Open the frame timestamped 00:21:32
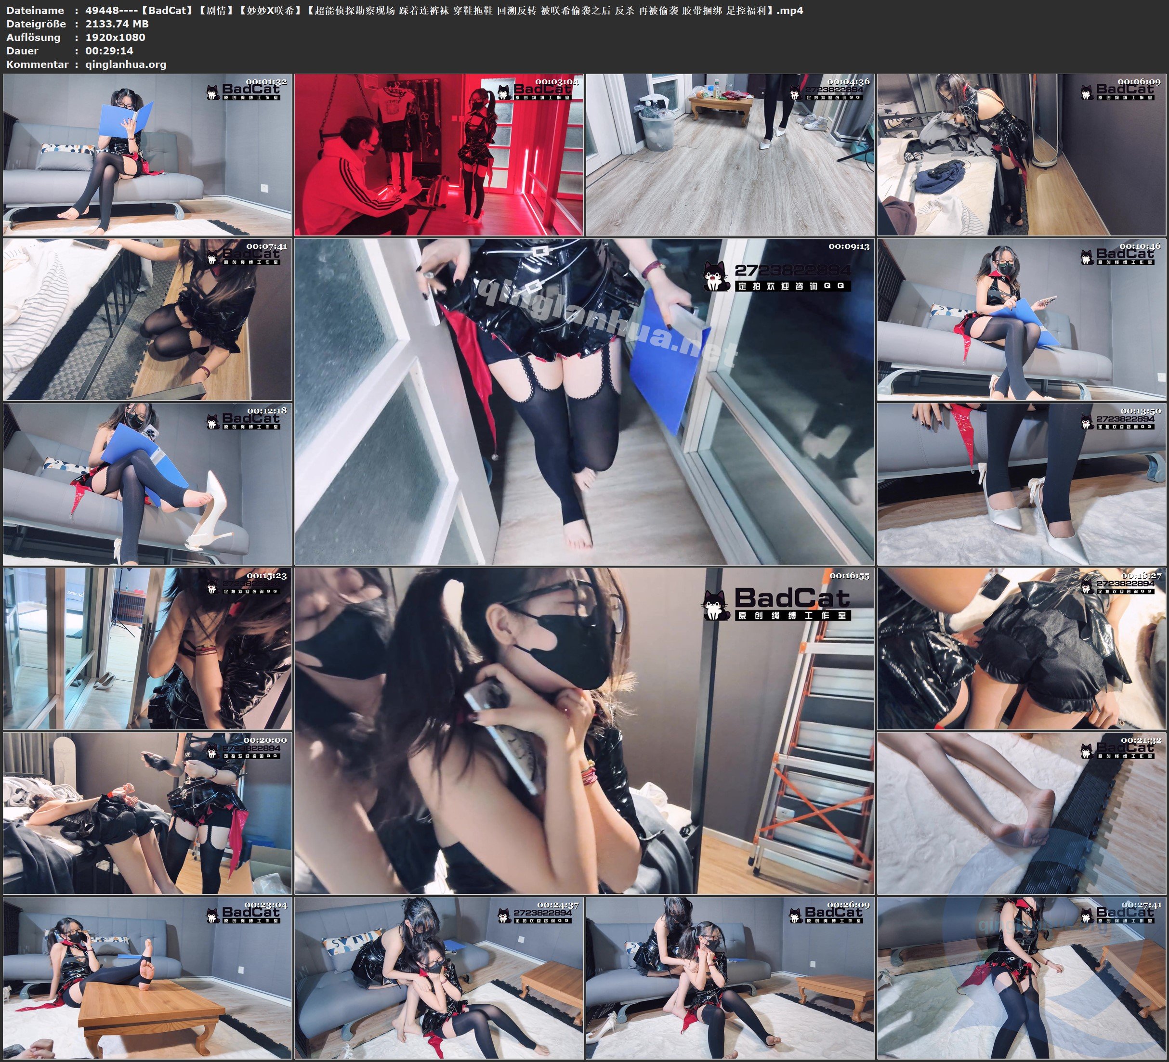 pos(1021,813)
